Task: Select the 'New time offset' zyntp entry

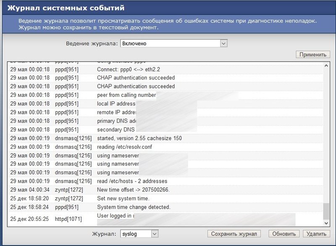Action: (165, 190)
